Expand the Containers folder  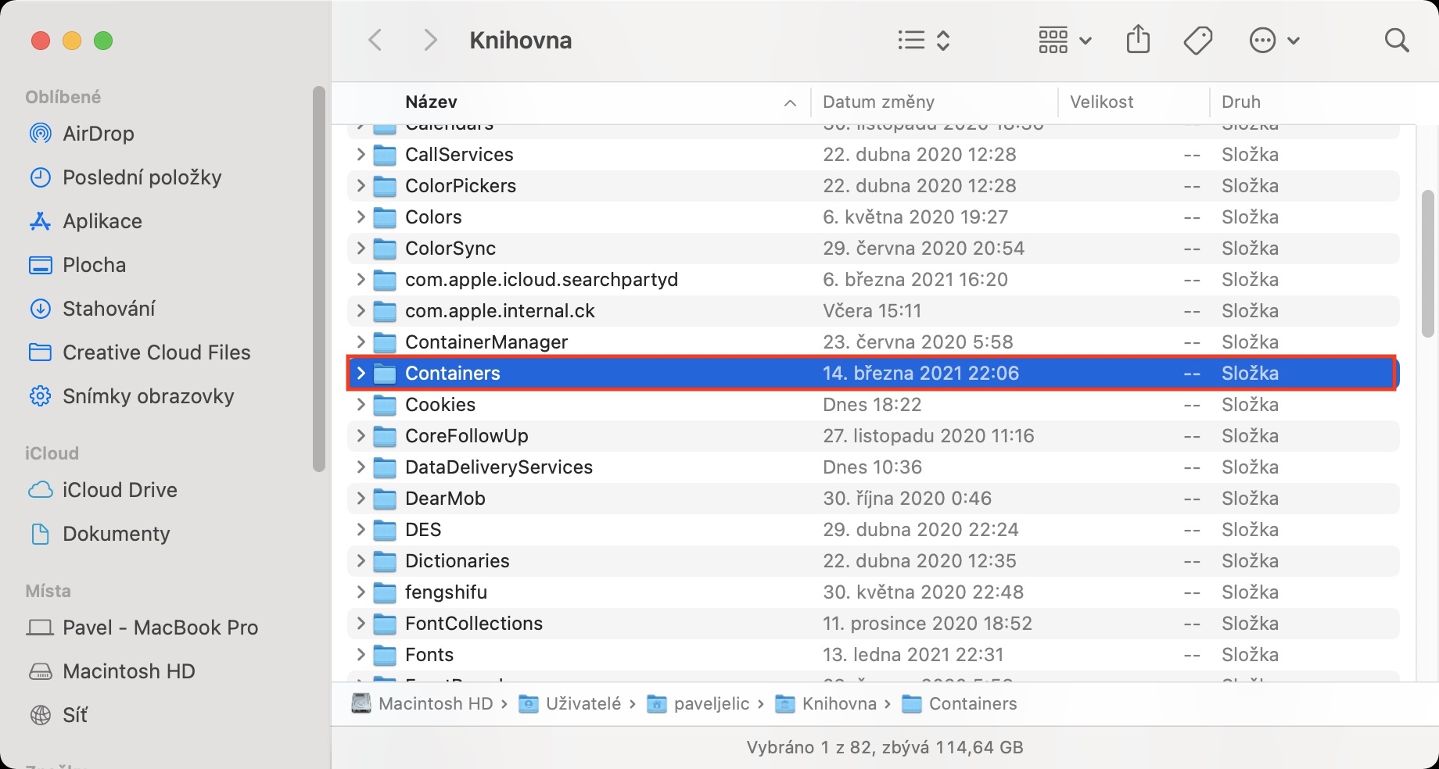[x=360, y=373]
